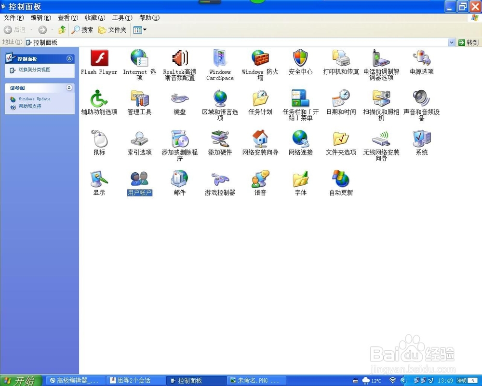
Task: Go up one folder level
Action: [x=62, y=30]
